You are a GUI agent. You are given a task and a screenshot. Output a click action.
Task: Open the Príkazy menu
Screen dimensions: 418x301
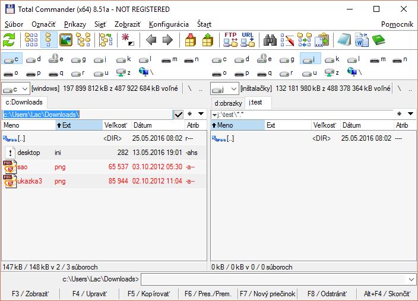[75, 24]
